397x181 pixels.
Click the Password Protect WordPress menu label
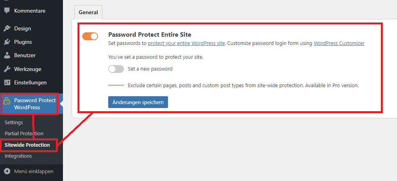(35, 104)
